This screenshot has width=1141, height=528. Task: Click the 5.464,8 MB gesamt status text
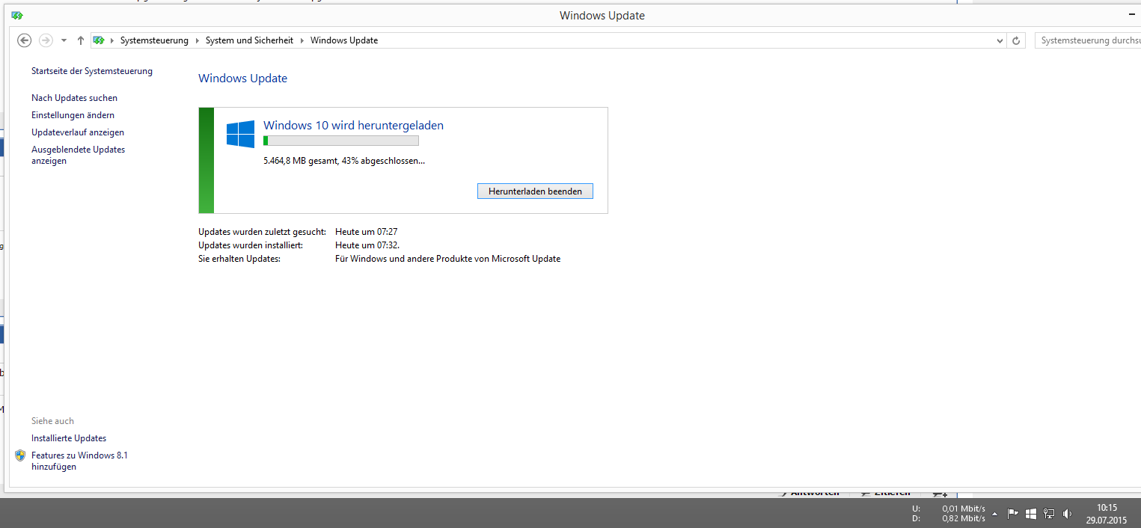click(344, 161)
